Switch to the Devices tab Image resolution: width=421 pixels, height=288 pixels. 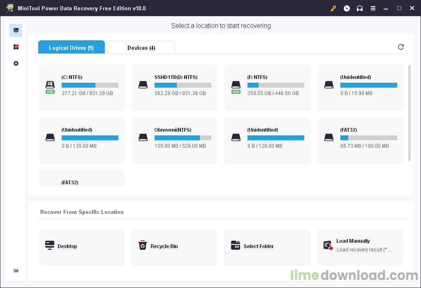click(141, 48)
